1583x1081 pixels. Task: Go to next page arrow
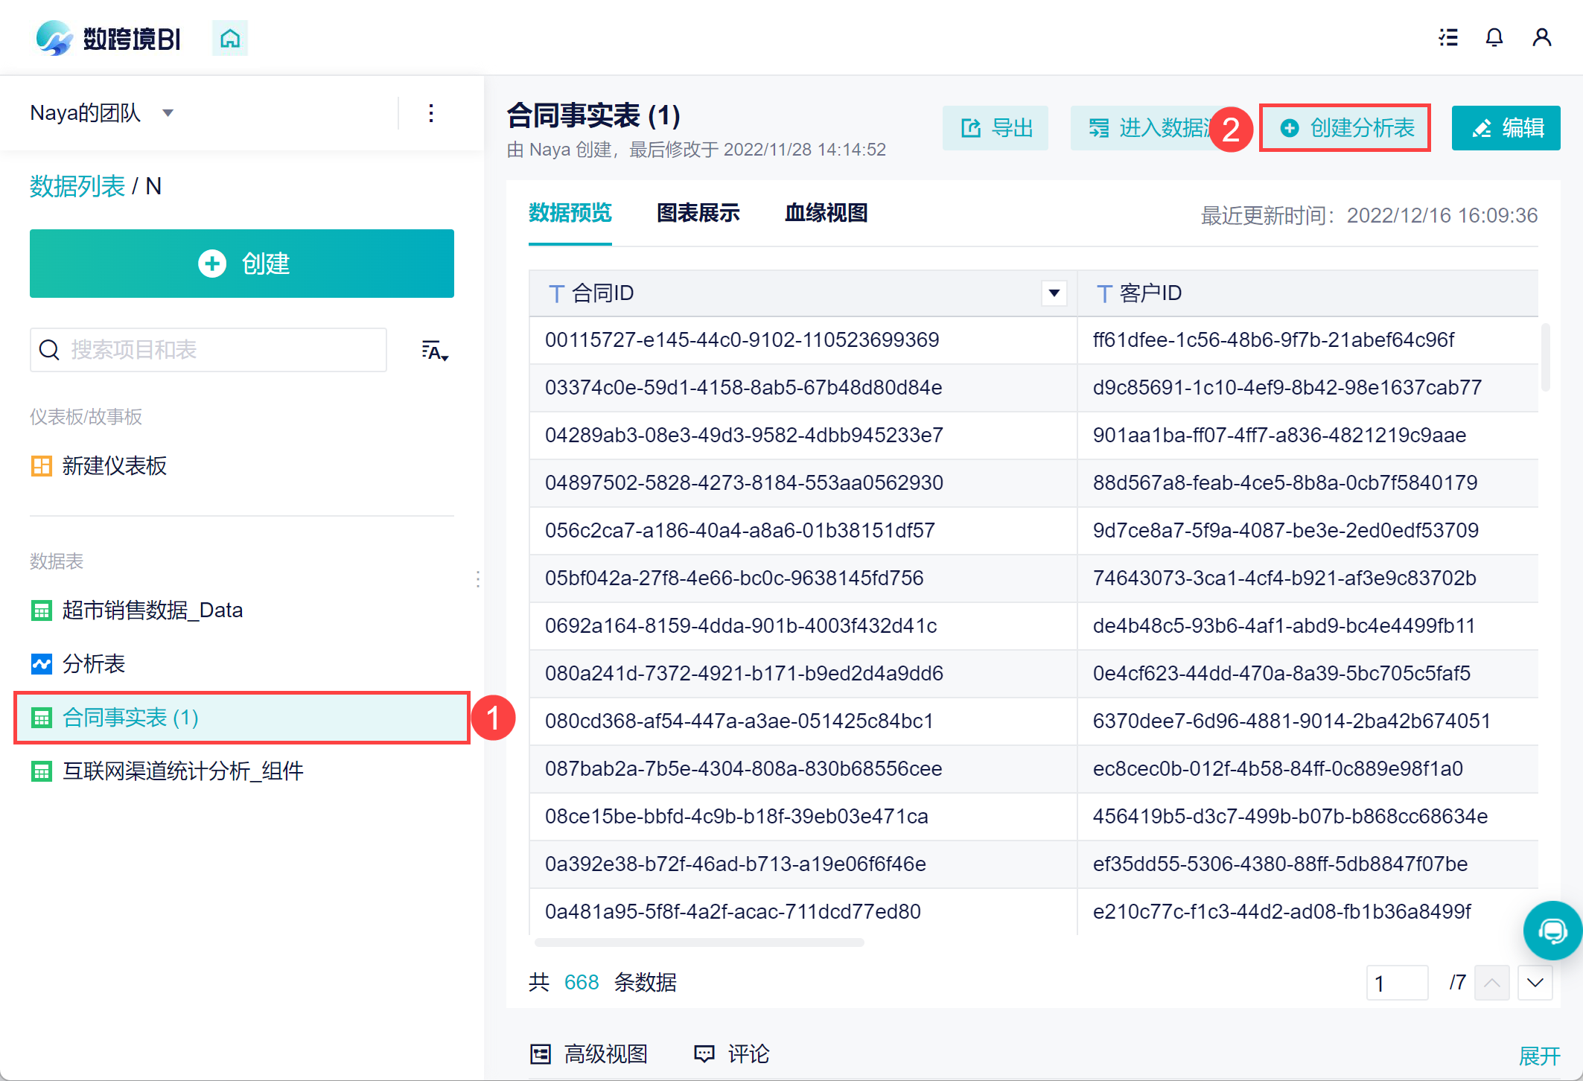pyautogui.click(x=1535, y=983)
